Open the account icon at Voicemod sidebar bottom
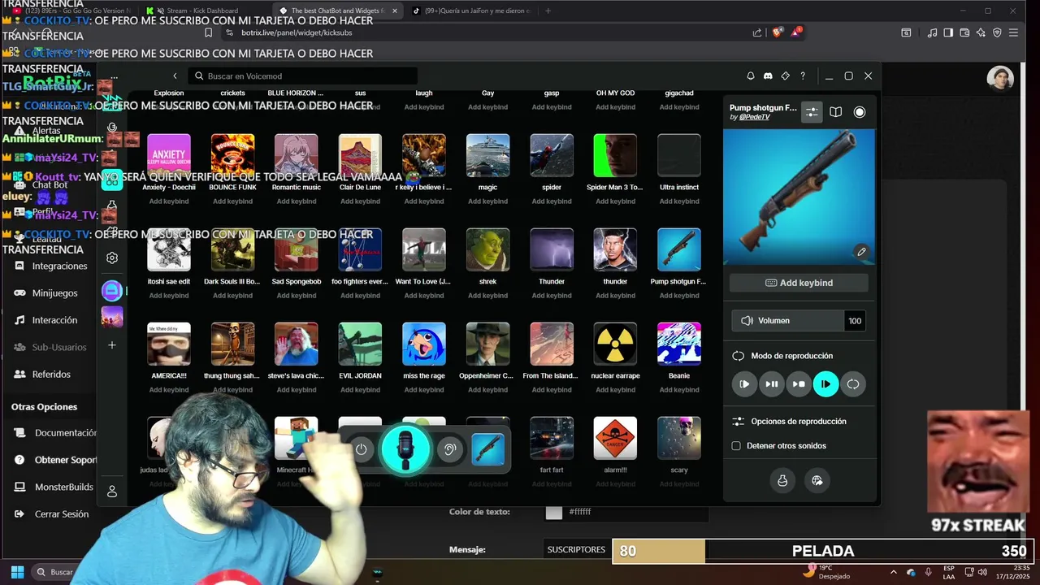 (x=112, y=492)
